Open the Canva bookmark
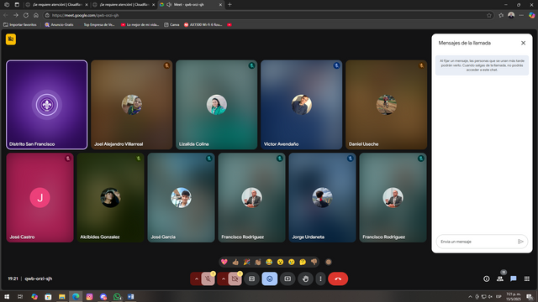 [x=171, y=24]
